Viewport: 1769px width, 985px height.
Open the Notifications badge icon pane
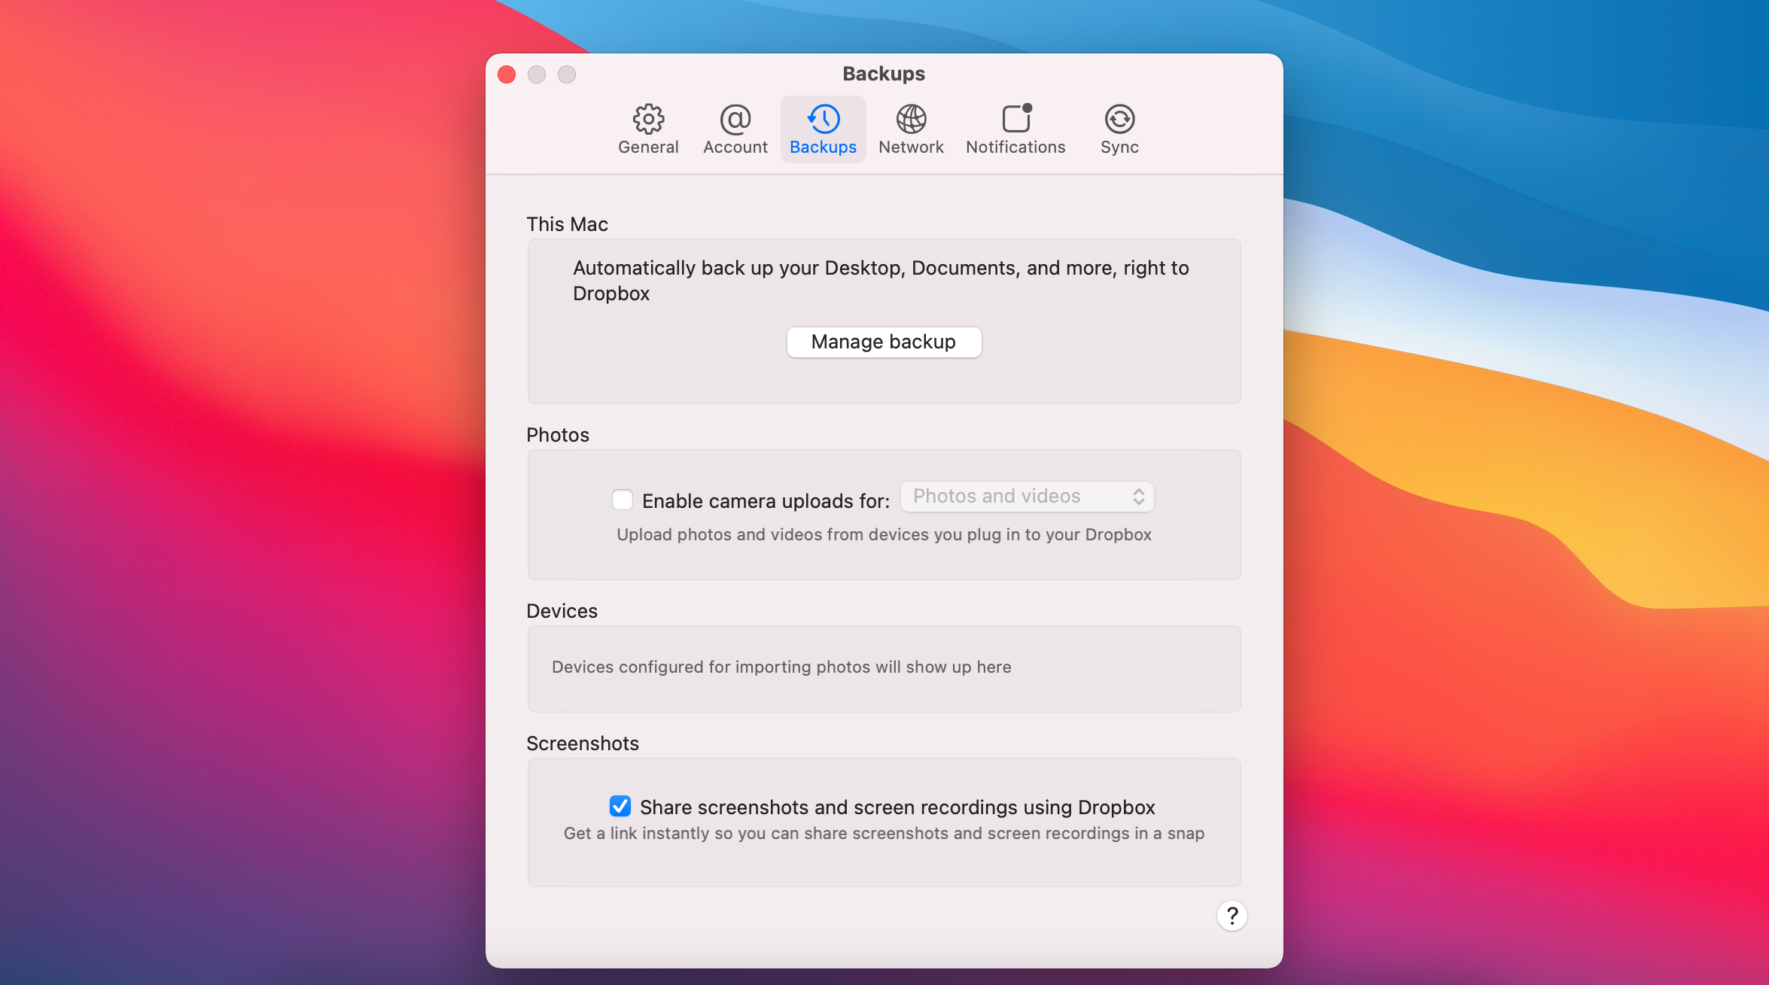tap(1016, 119)
